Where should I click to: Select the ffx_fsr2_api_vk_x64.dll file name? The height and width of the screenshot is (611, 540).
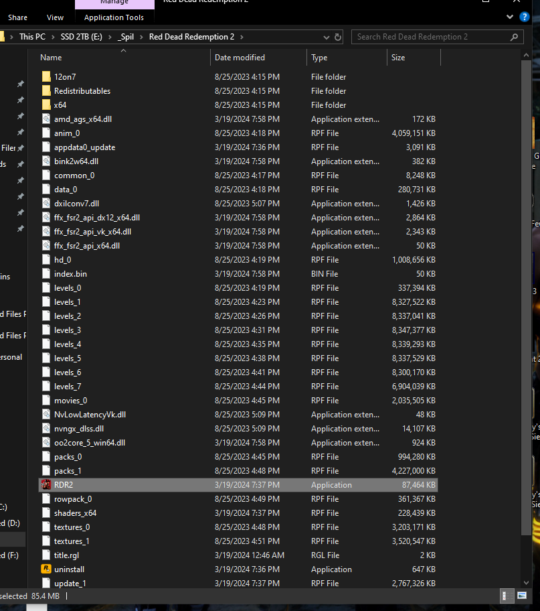tap(92, 232)
